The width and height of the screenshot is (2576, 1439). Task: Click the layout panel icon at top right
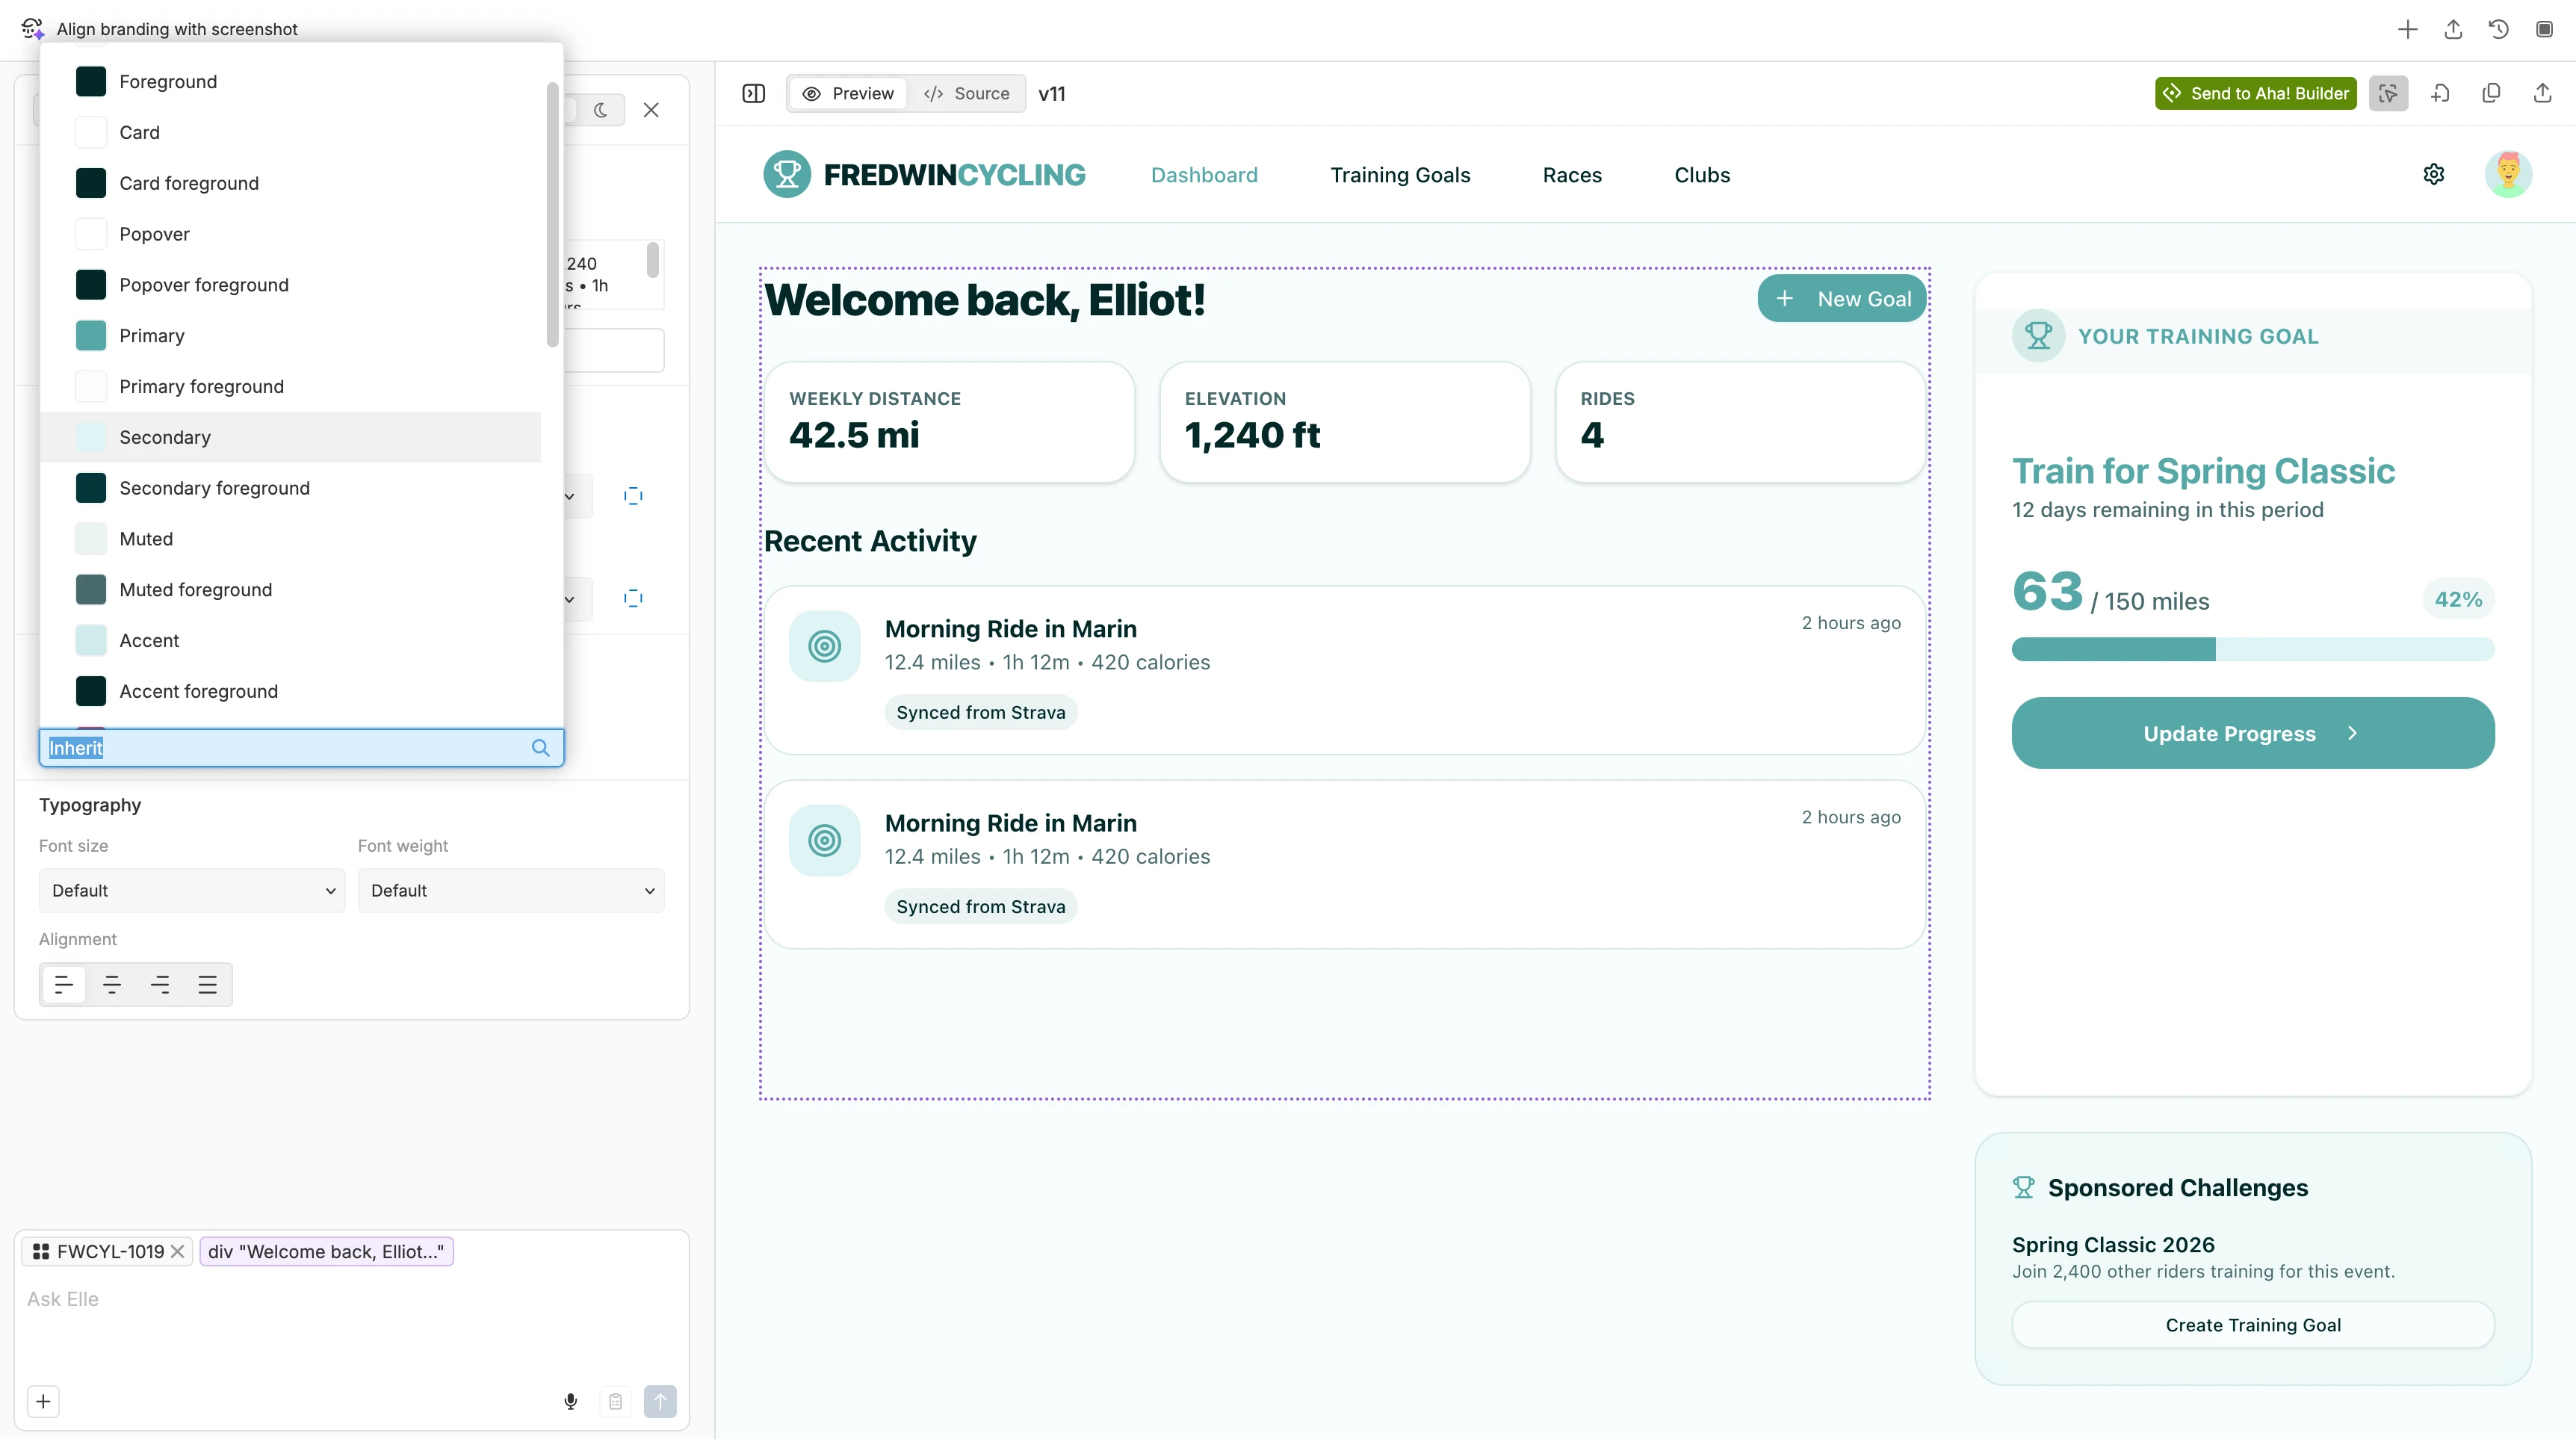coord(2544,29)
